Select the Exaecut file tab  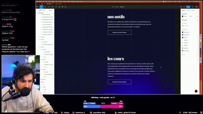click(49, 4)
